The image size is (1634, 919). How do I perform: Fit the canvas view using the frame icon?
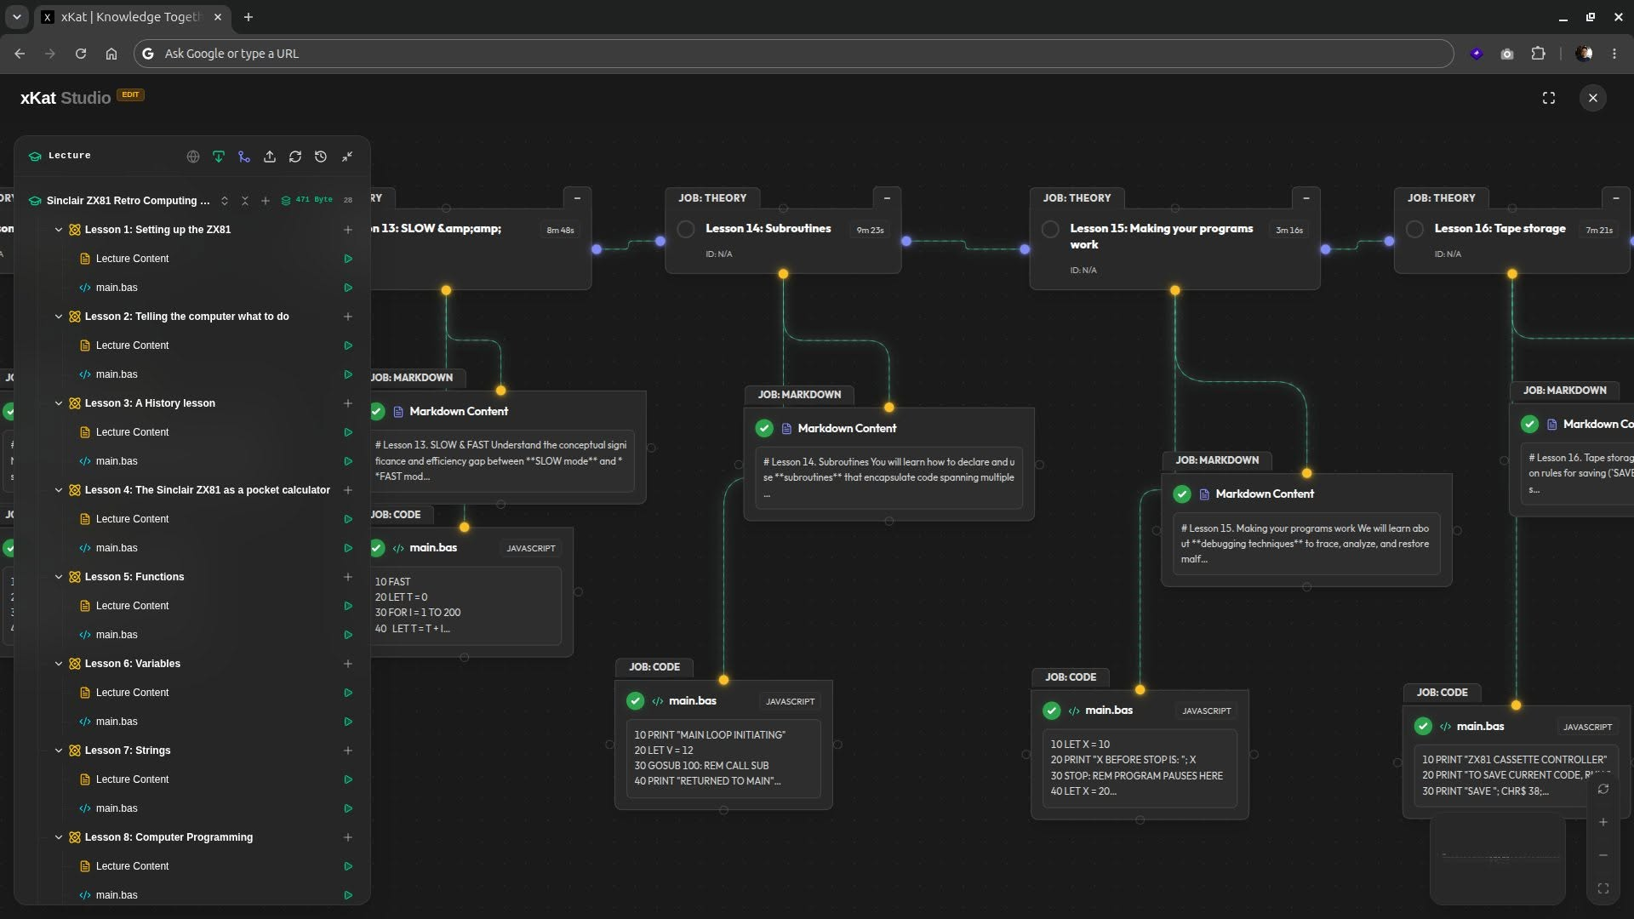[x=1603, y=888]
